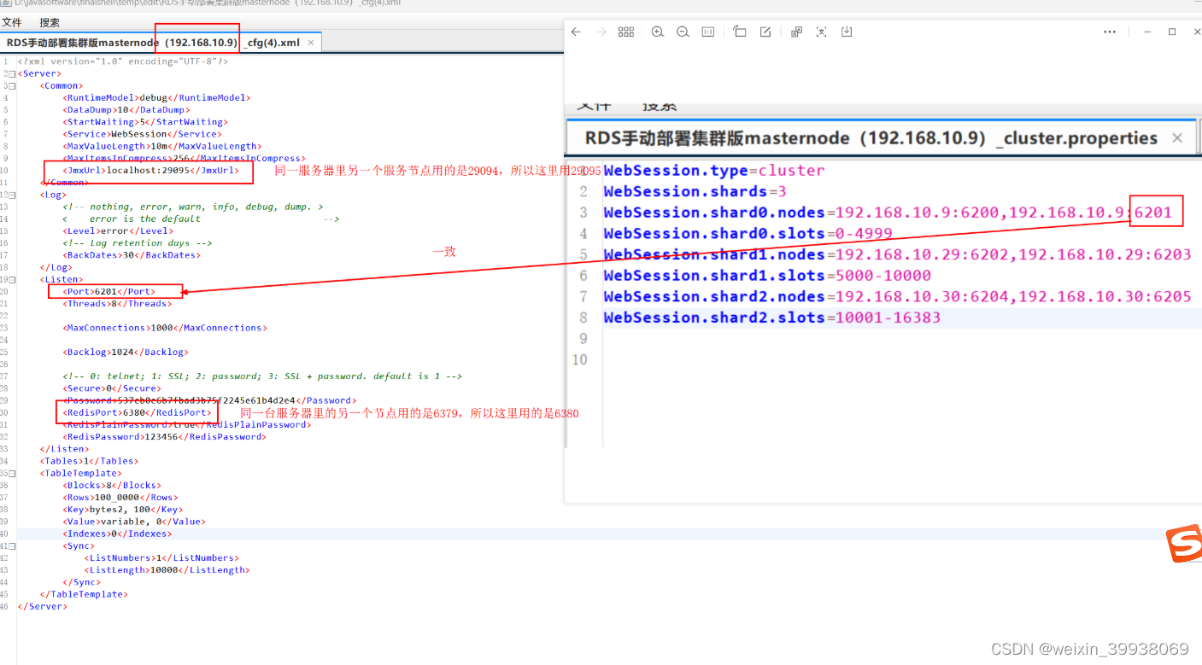1202x665 pixels.
Task: Click the RuntimeModel debug line
Action: (x=156, y=97)
